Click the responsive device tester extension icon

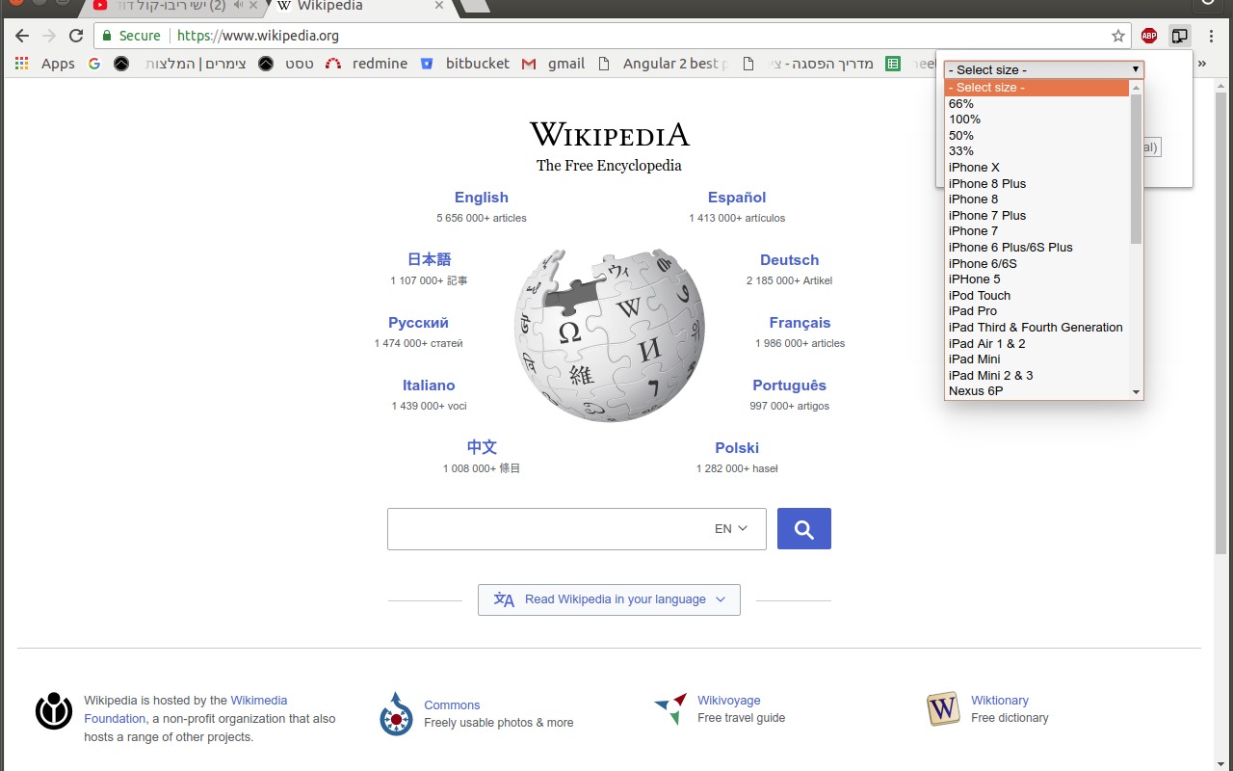[x=1179, y=36]
